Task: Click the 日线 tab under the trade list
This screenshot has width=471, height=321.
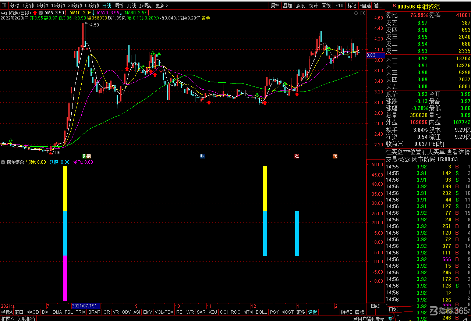Action: tap(393, 309)
